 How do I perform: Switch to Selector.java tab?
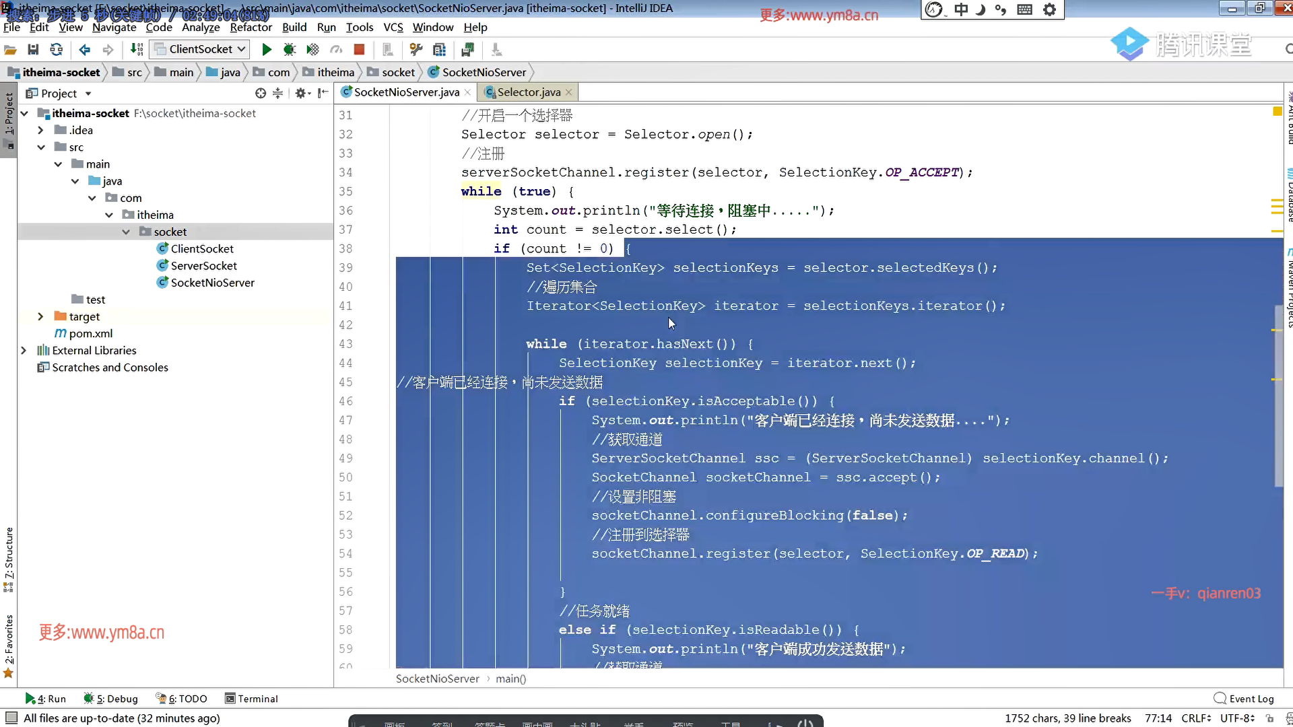click(528, 92)
